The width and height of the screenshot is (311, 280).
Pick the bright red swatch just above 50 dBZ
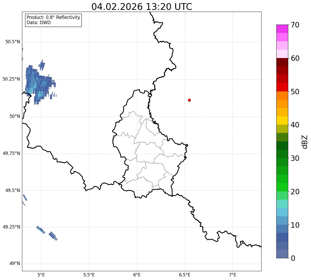pos(282,87)
